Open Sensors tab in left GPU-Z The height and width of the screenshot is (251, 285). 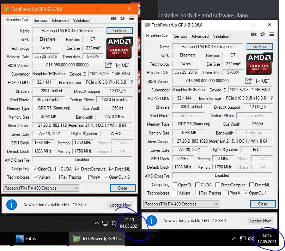(40, 20)
